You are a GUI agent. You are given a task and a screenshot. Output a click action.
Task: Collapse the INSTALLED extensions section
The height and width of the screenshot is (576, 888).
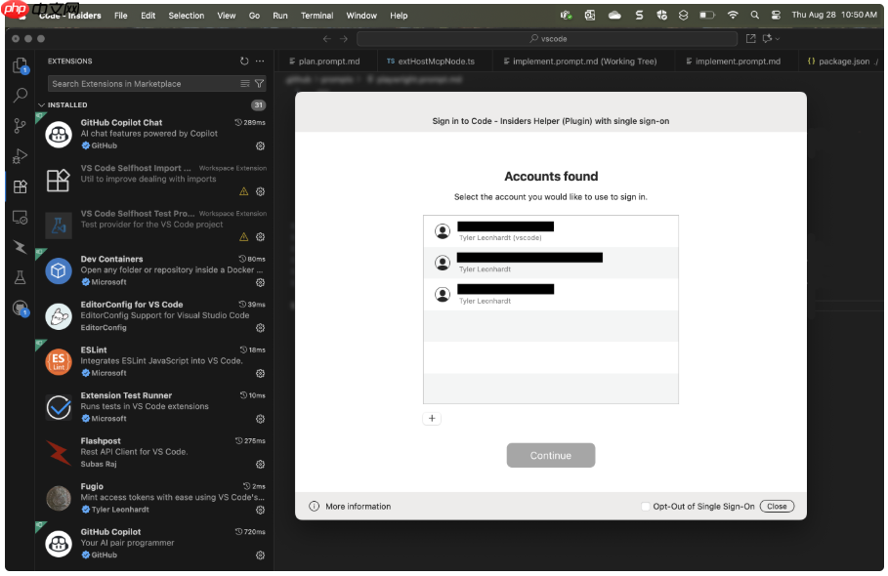41,104
